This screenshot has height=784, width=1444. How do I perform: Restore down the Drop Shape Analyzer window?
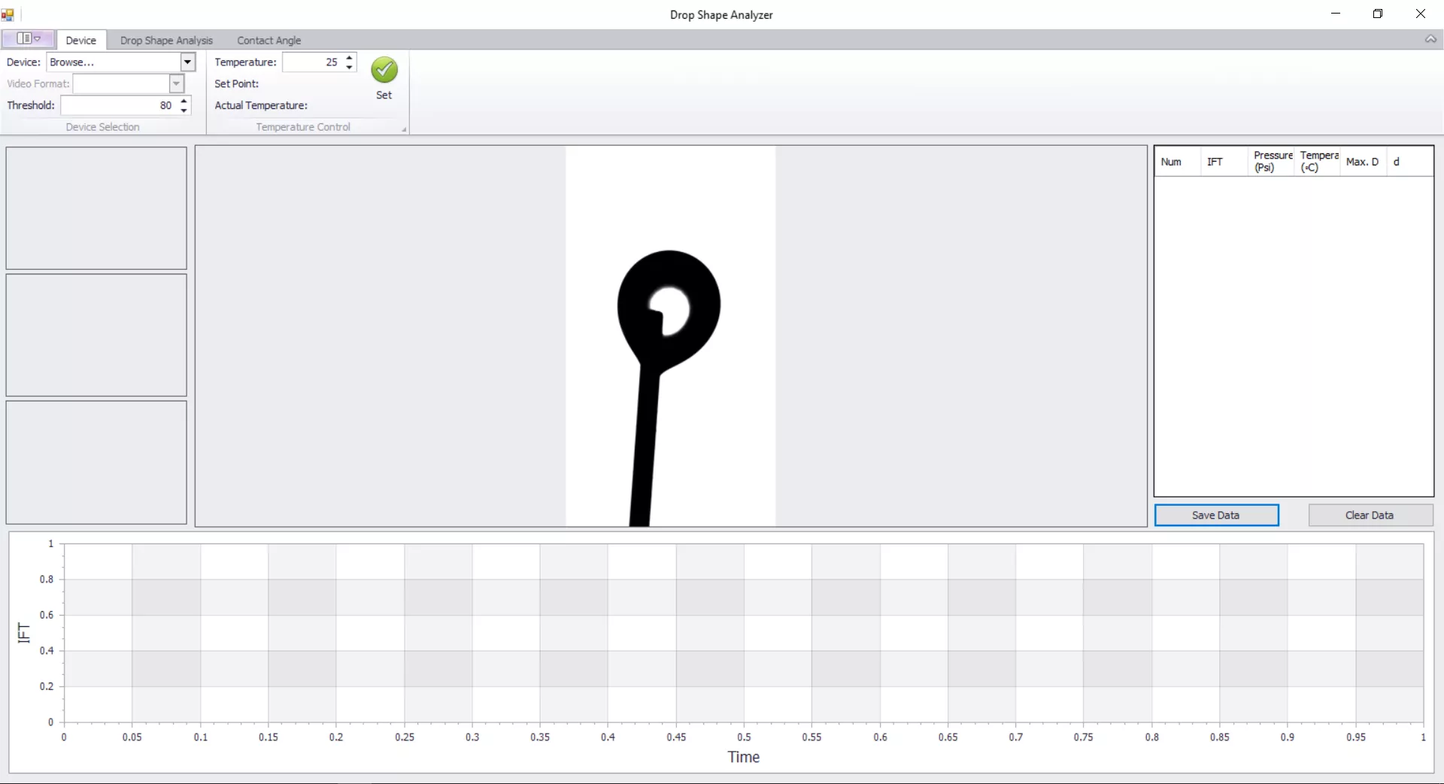tap(1378, 14)
